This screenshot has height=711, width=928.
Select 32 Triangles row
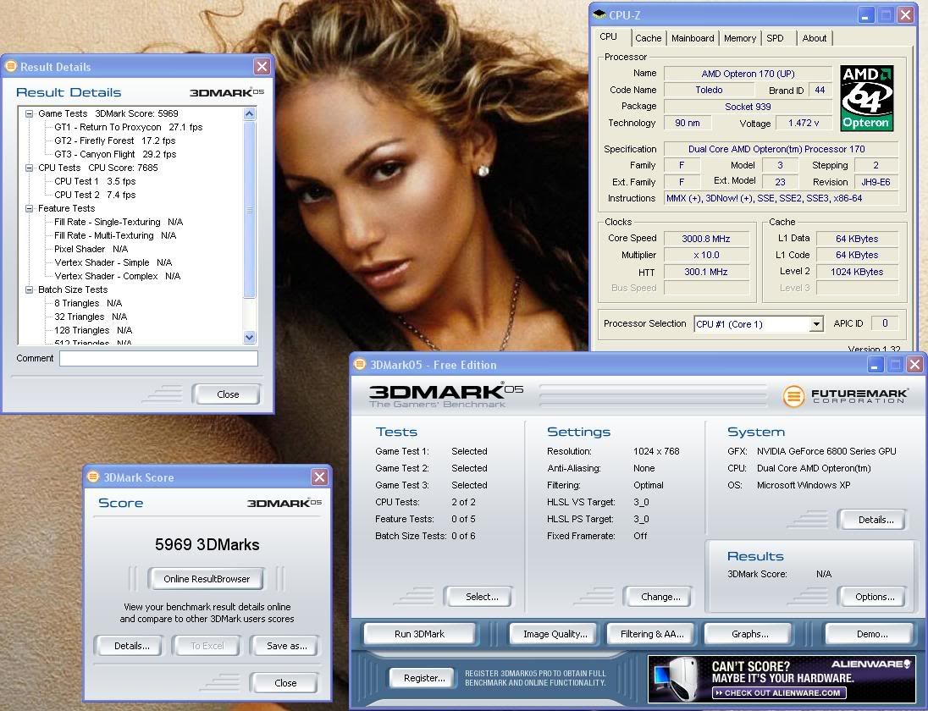click(x=91, y=317)
